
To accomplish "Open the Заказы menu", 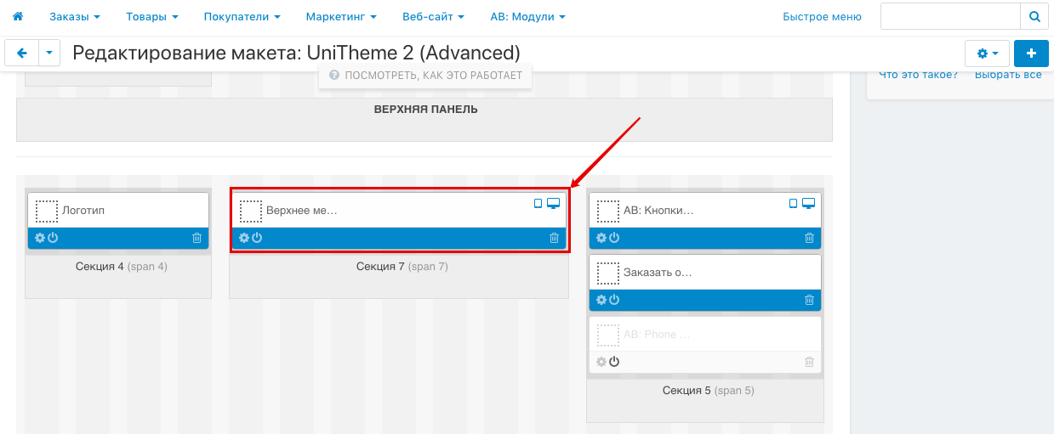I will pyautogui.click(x=74, y=16).
